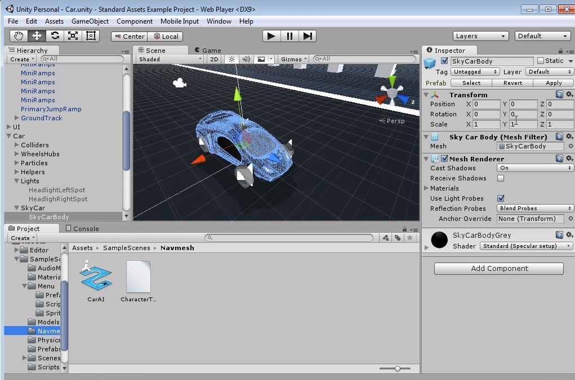Disable Use Light Probes checkbox
The image size is (575, 380).
pyautogui.click(x=501, y=198)
